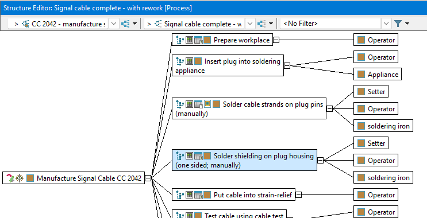427x218 pixels.
Task: Click the process flow icon on Test cable node
Action: (x=180, y=215)
